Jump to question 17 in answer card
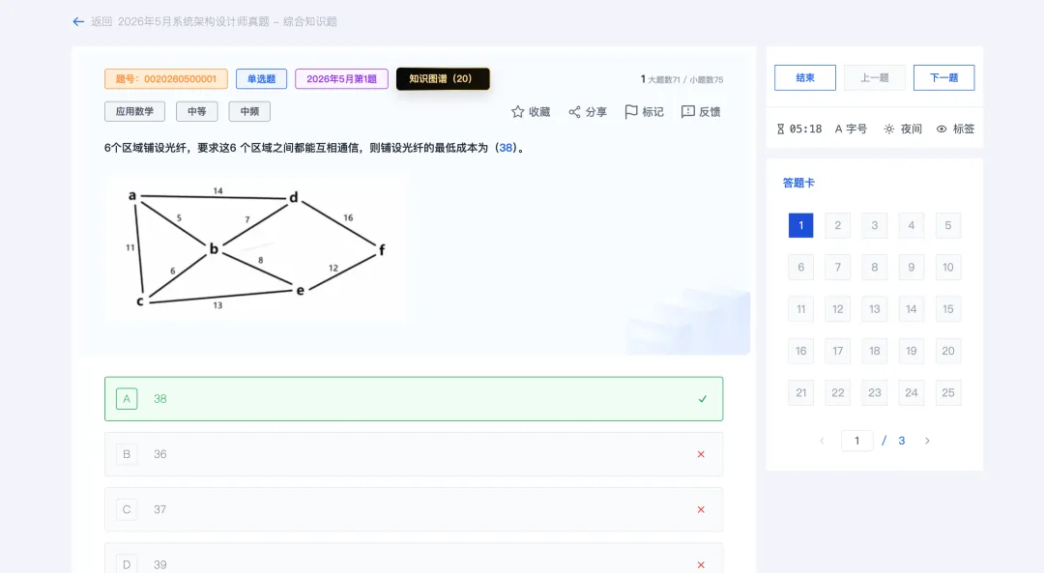 click(837, 352)
